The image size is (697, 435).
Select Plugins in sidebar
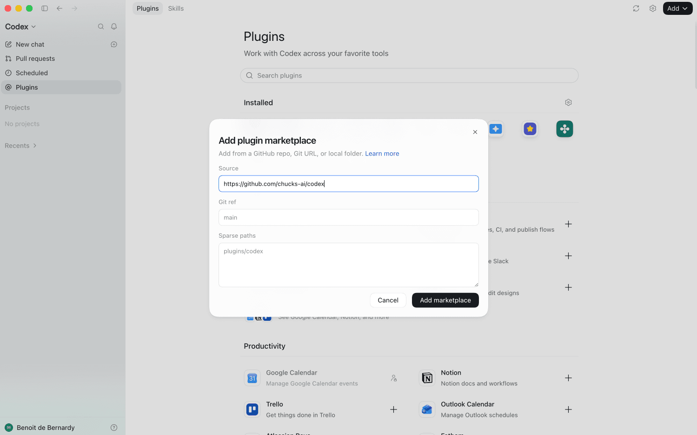tap(61, 87)
